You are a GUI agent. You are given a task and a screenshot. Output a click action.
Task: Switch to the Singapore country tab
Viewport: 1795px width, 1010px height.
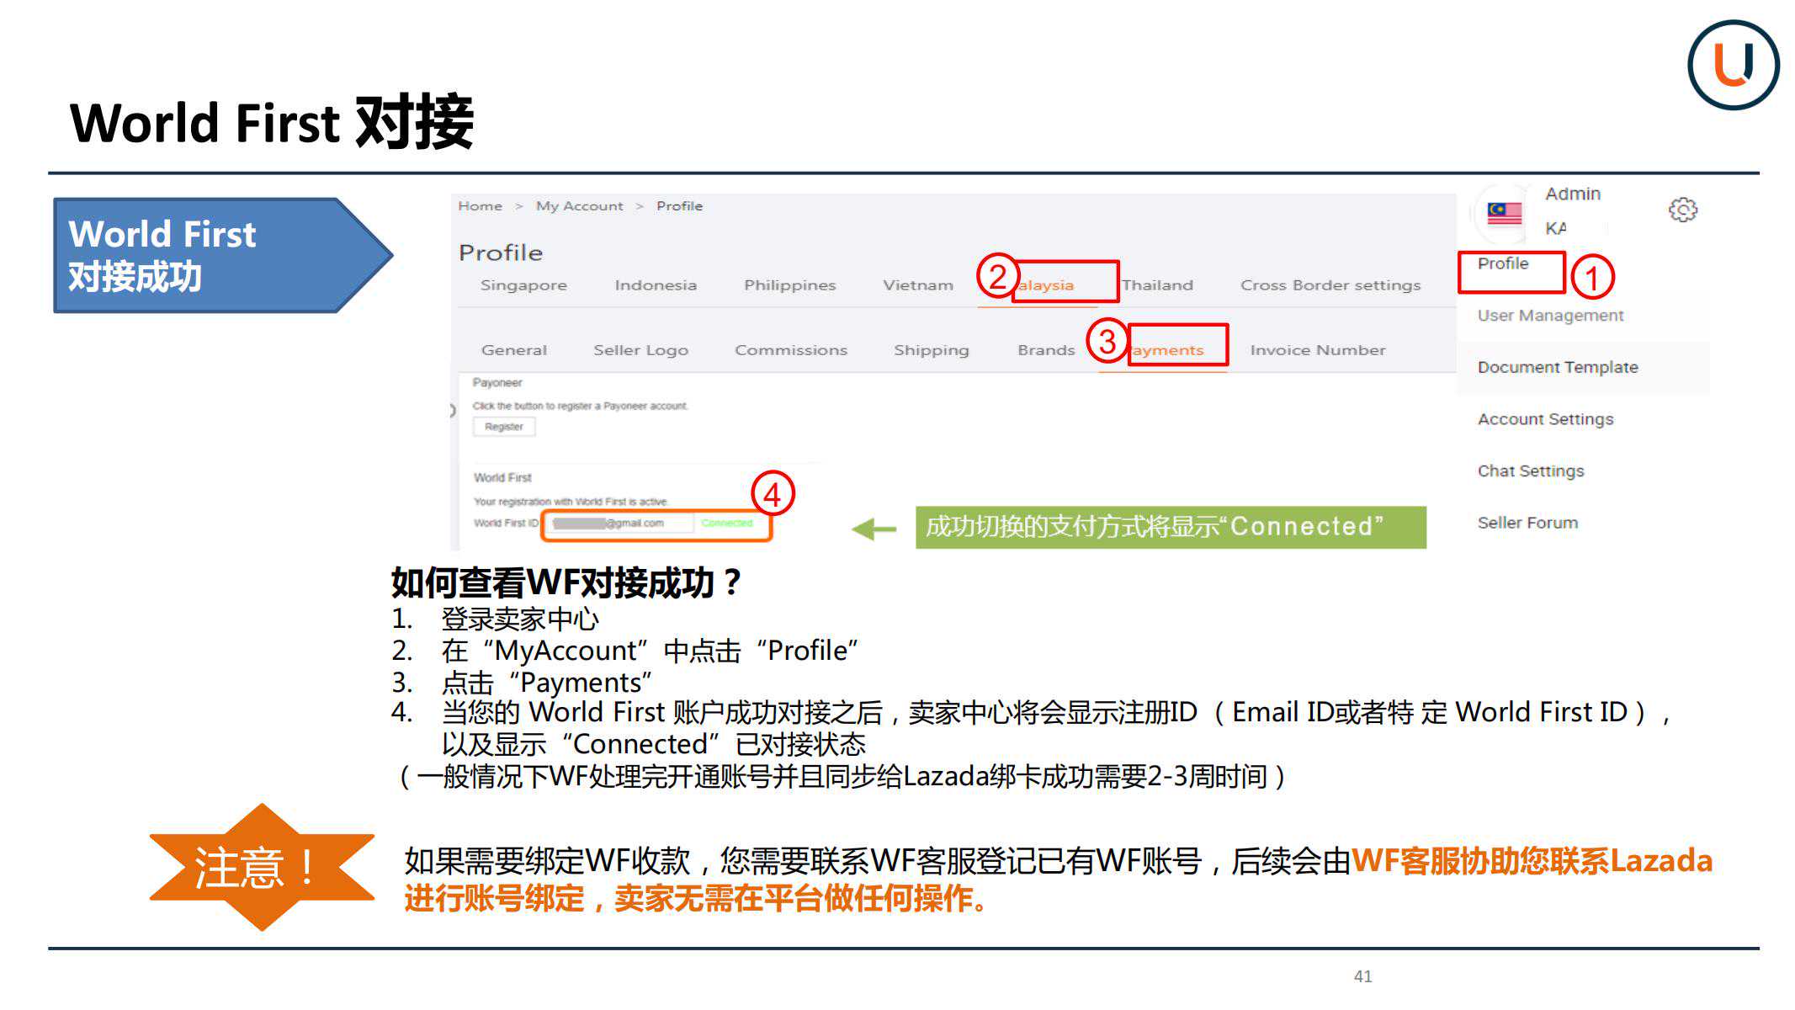(x=523, y=285)
